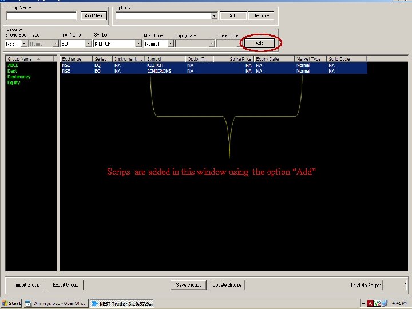This screenshot has height=309, width=412.
Task: Select the 20MICRONS symbol cell
Action: 159,71
